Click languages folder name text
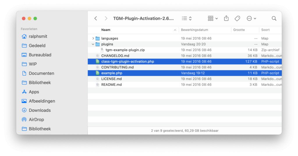Viewport: 298px width, 156px height. 110,38
